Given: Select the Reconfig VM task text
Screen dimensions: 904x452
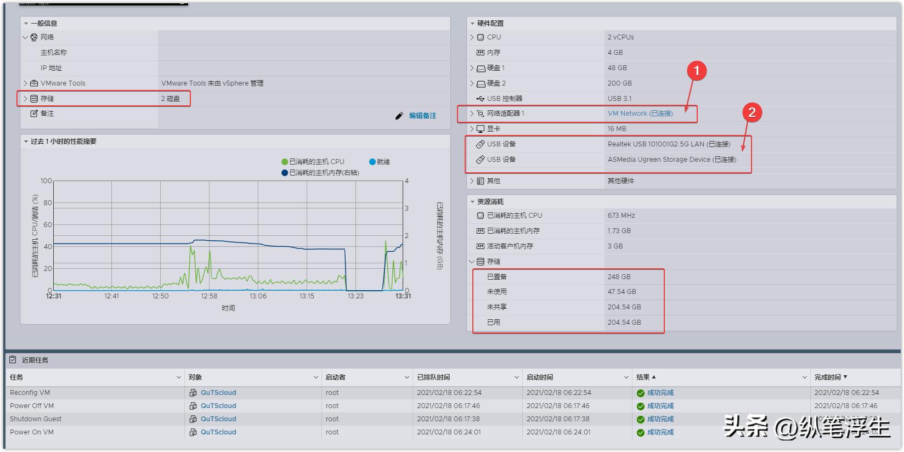Looking at the screenshot, I should pos(30,393).
